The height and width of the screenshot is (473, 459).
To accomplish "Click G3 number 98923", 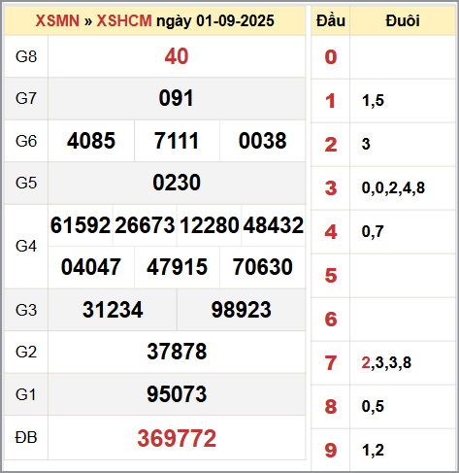I will pos(242,310).
